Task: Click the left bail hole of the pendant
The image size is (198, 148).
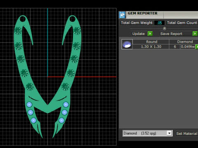Action: pos(23,19)
